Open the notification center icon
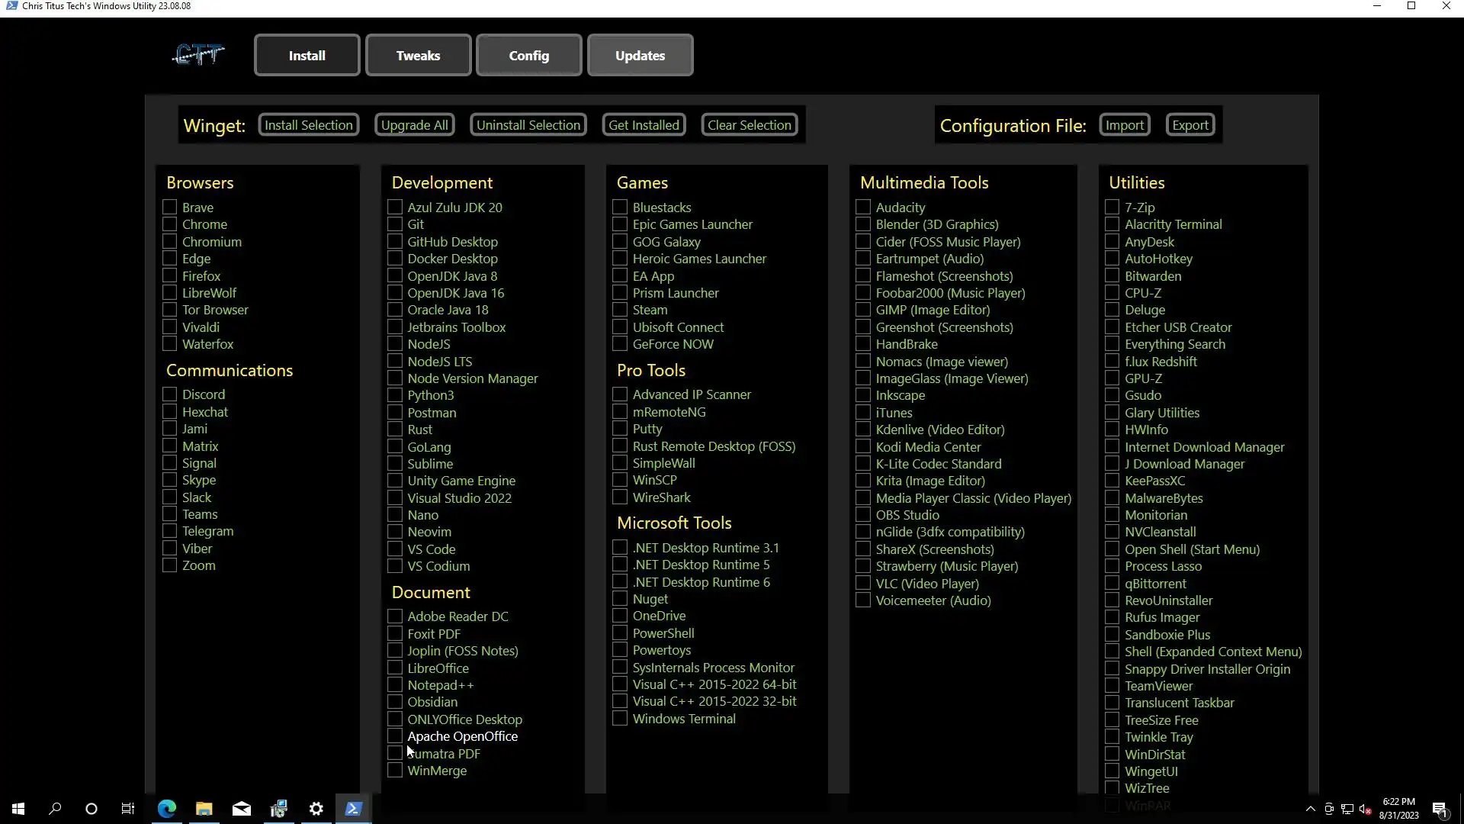 (x=1440, y=809)
